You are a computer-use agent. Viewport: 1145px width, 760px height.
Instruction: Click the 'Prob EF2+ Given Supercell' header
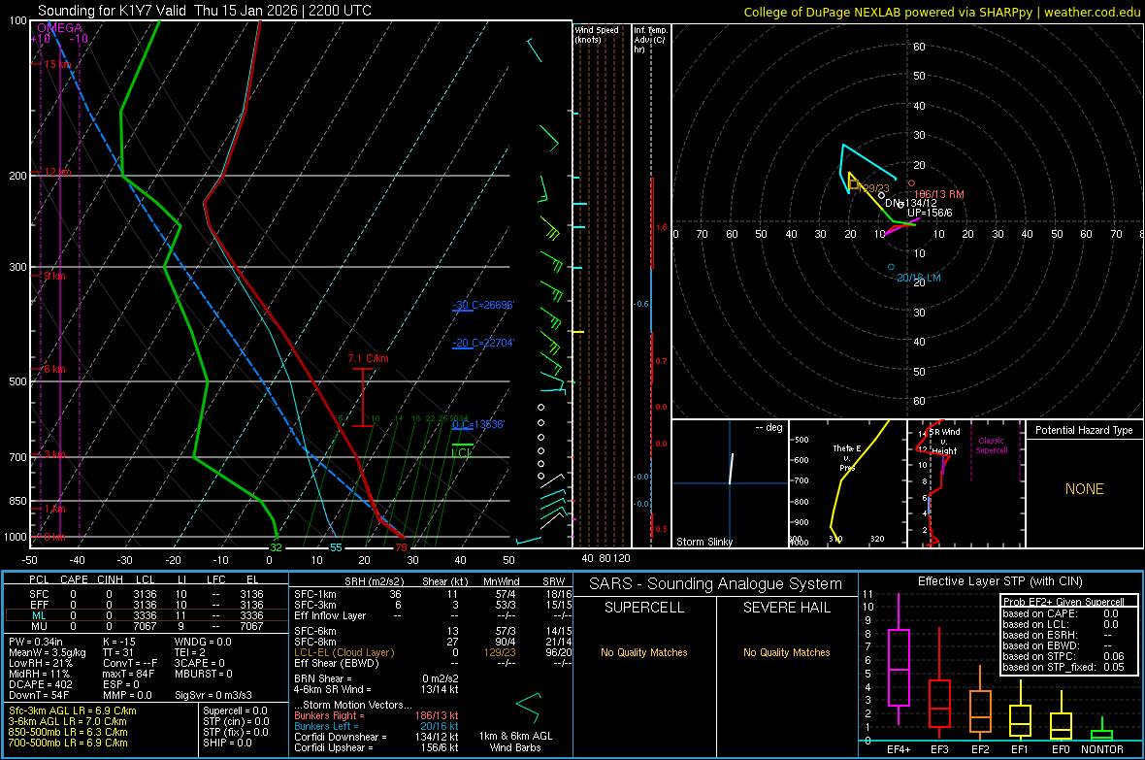click(x=1063, y=602)
